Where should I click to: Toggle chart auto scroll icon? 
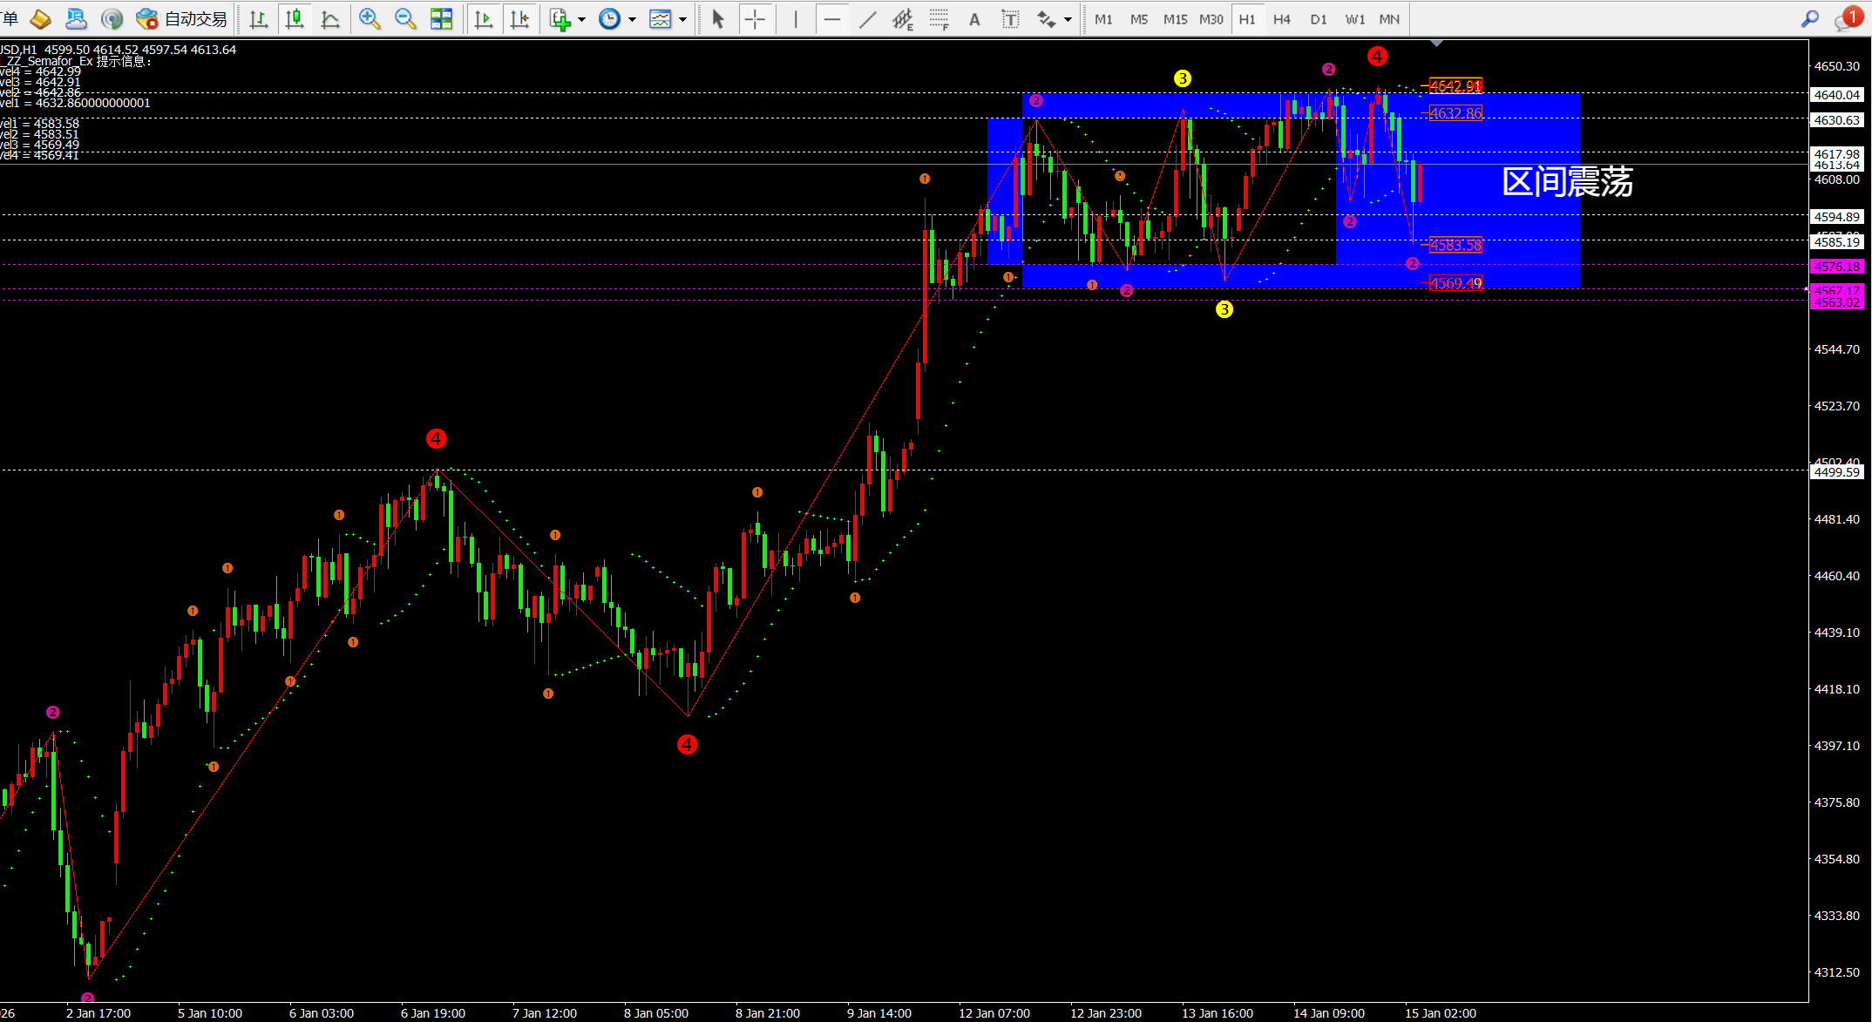[484, 18]
